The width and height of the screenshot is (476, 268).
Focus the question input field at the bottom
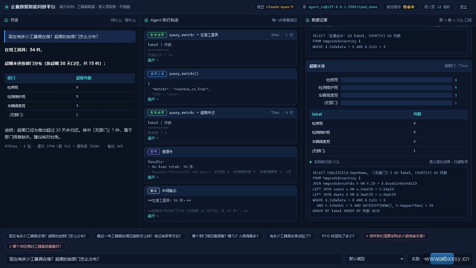[x=173, y=259]
